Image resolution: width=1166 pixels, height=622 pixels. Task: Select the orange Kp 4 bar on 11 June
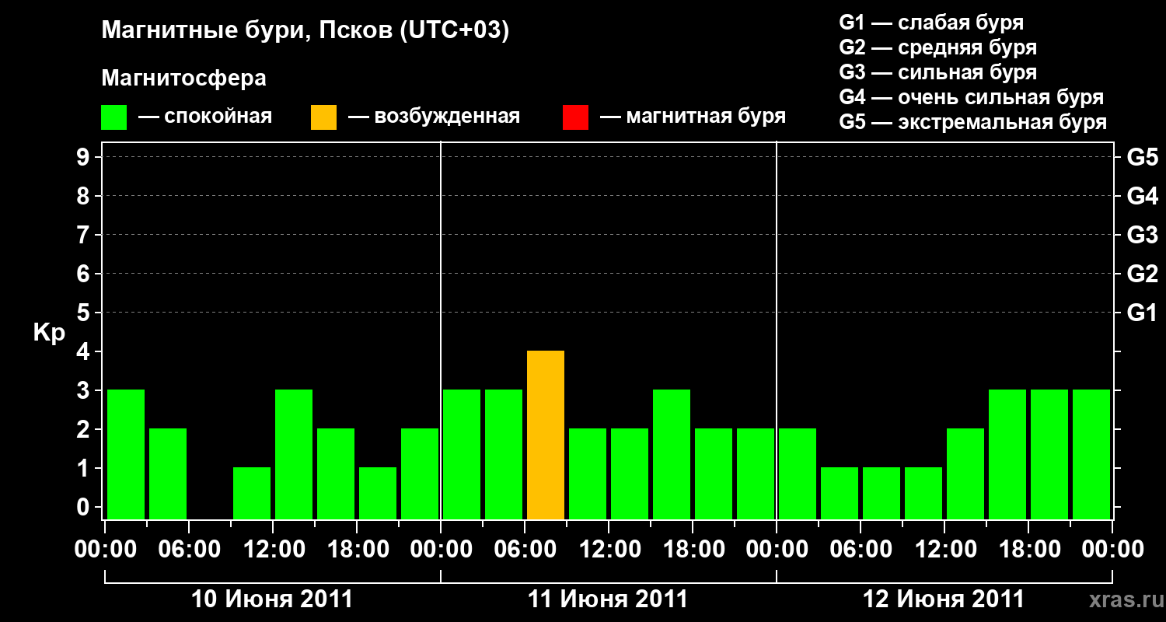click(546, 435)
